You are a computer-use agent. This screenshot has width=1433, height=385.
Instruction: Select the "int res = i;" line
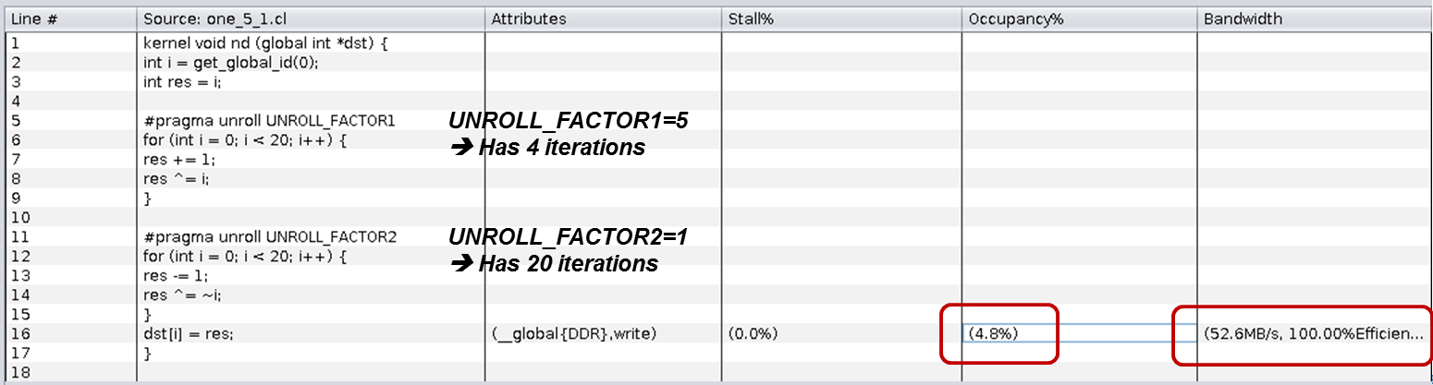point(183,81)
